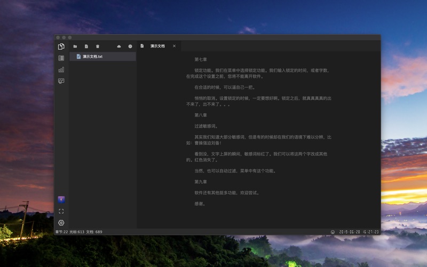Click the round clock icon beside cloud

point(130,46)
